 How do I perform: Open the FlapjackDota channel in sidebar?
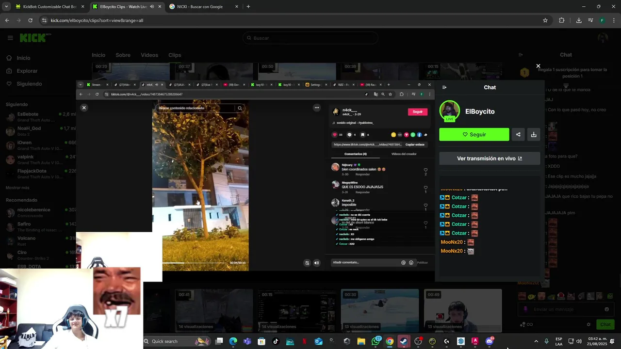tap(41, 174)
